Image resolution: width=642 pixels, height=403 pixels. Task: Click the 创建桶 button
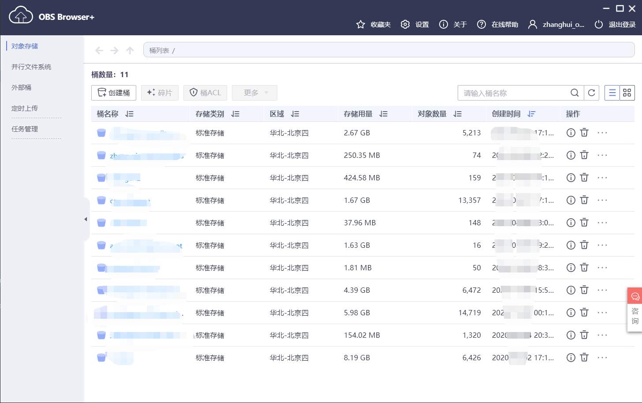coord(114,93)
